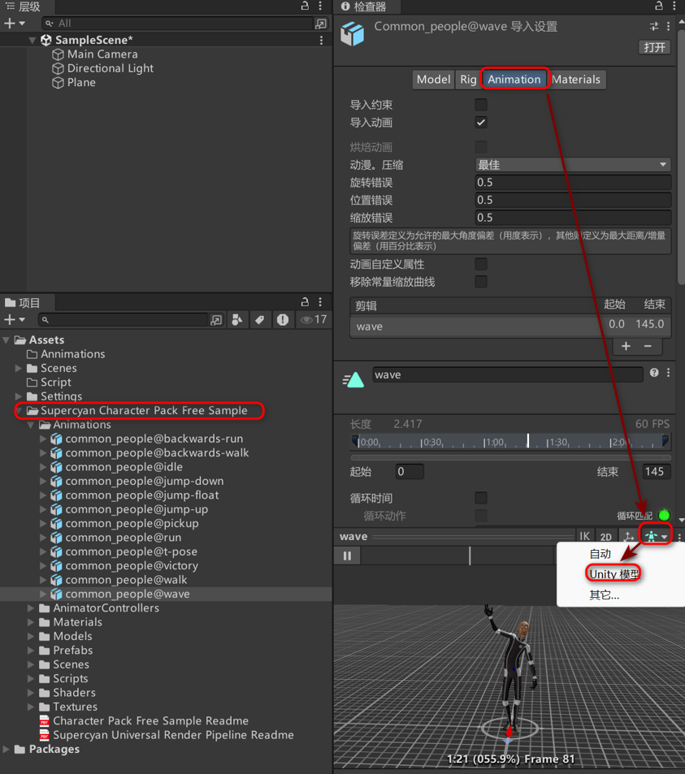Toggle the 动画自定义属性 checkbox
The height and width of the screenshot is (774, 685).
(481, 264)
